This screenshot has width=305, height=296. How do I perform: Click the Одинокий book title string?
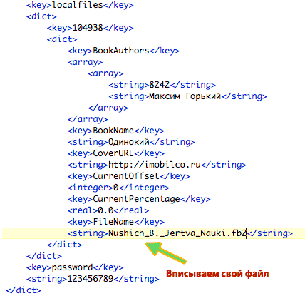tap(128, 142)
